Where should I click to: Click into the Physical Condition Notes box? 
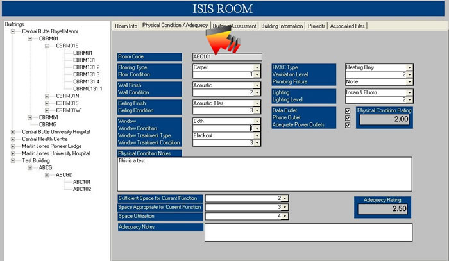click(x=264, y=174)
